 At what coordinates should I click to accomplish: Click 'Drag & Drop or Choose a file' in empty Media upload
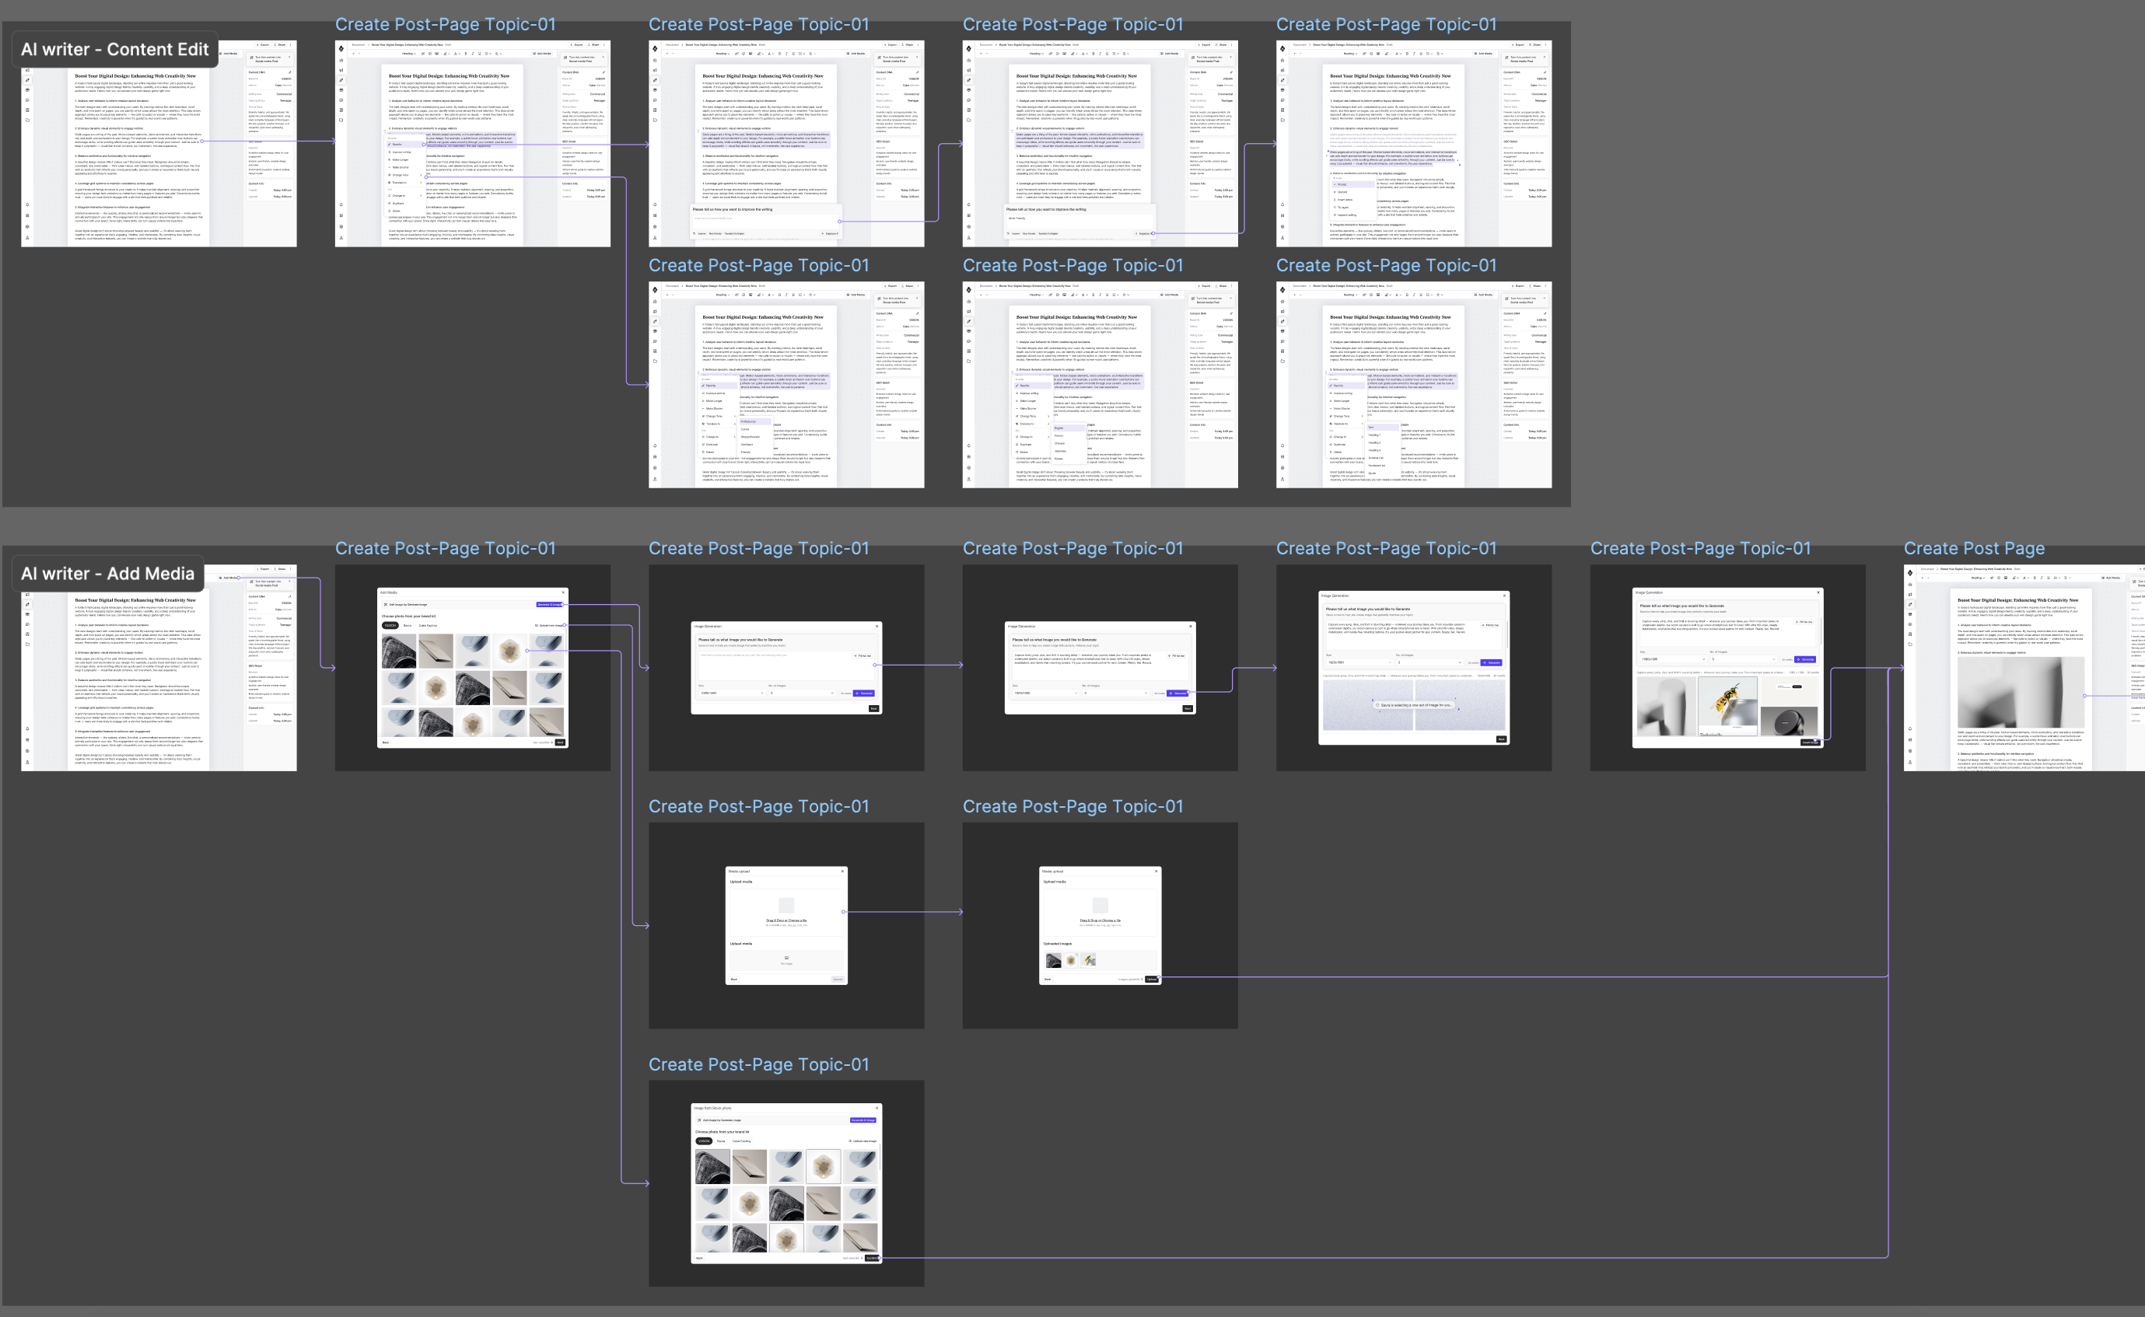(x=787, y=921)
